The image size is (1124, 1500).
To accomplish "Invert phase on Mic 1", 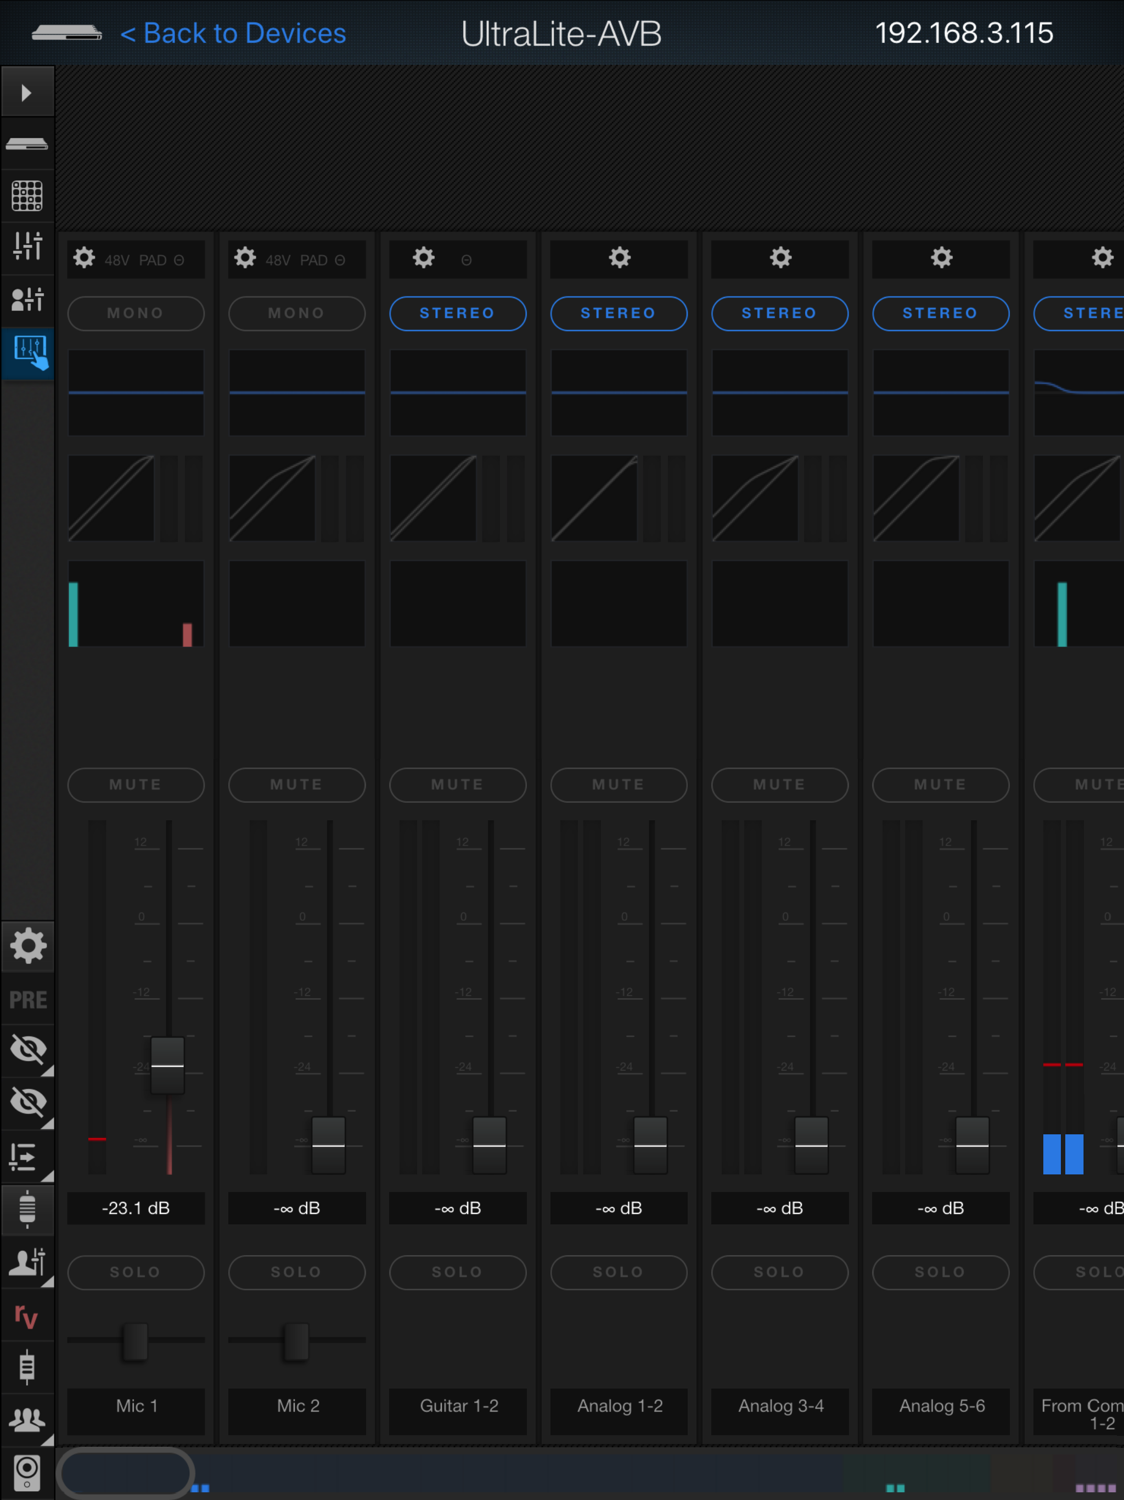I will click(x=179, y=260).
